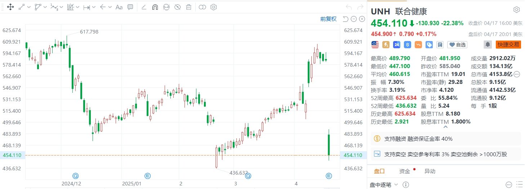The height and width of the screenshot is (189, 525).
Task: Click the 52周最高 625.634 value
Action: tap(406, 98)
